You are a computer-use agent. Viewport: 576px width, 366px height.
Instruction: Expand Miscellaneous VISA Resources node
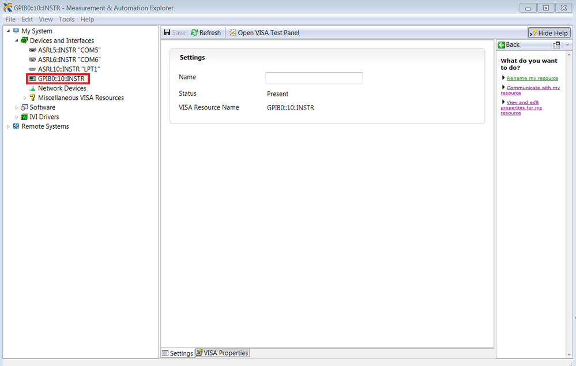coord(25,98)
